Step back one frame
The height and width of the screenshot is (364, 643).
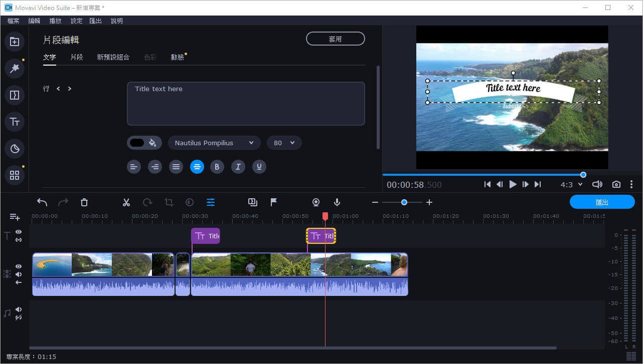coord(500,184)
